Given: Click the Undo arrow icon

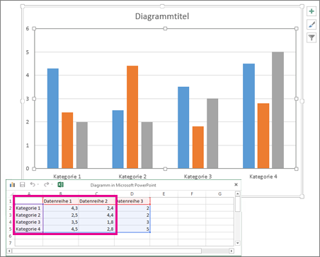Looking at the screenshot, I should 33,184.
